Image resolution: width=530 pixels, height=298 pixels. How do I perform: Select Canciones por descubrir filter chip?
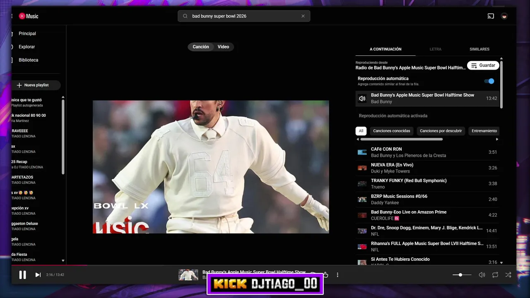pos(441,131)
